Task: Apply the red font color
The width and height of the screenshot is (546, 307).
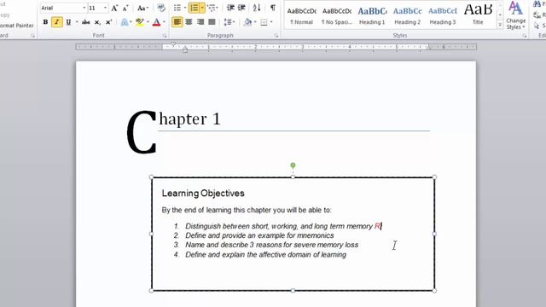Action: pos(157,22)
